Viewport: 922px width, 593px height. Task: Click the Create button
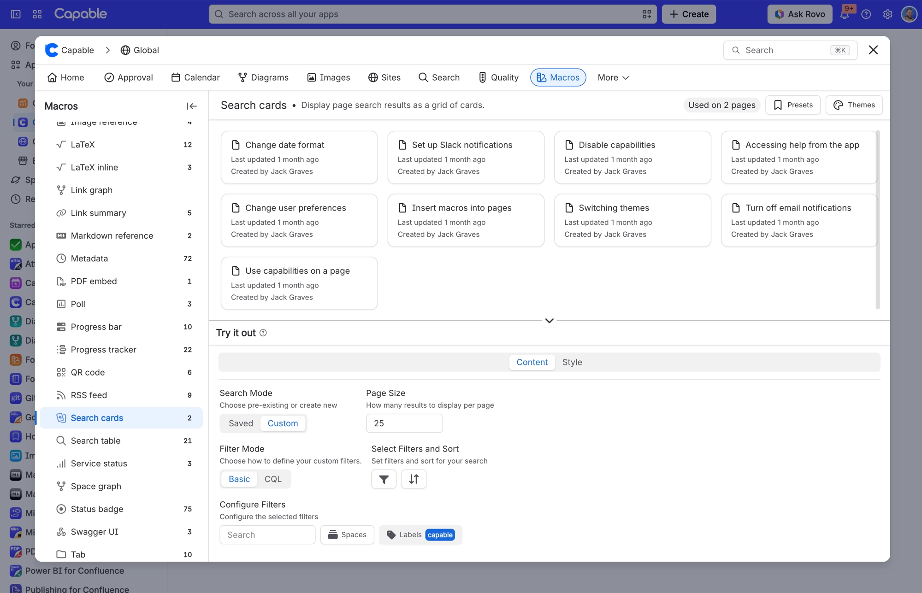pos(689,14)
